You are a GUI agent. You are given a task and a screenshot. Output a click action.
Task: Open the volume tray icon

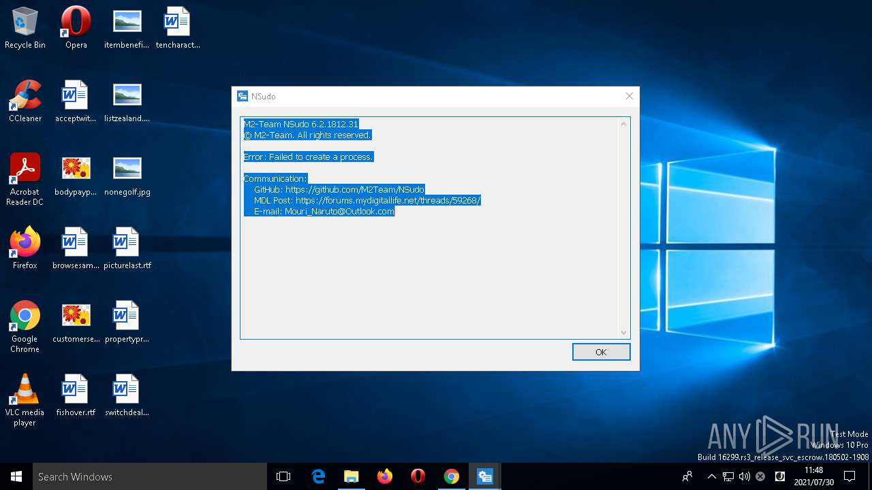[x=744, y=476]
